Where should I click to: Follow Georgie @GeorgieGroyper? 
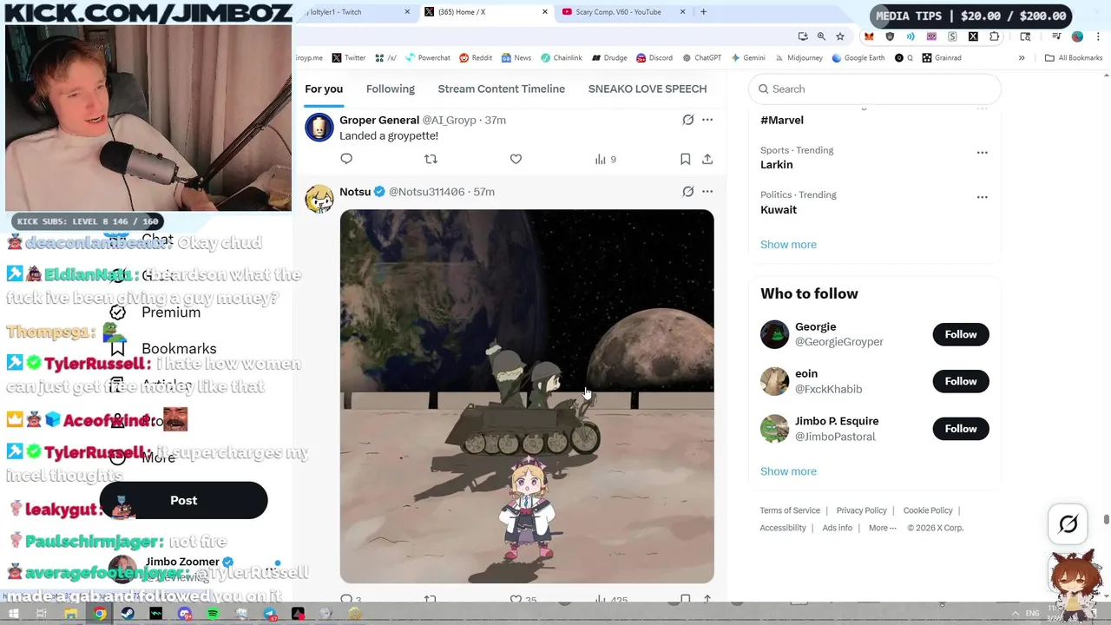click(x=961, y=334)
